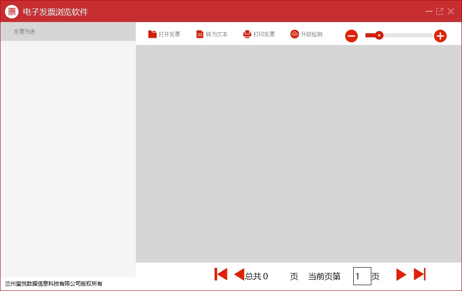The height and width of the screenshot is (291, 462).
Task: Click the 升级检测 text label
Action: click(311, 34)
